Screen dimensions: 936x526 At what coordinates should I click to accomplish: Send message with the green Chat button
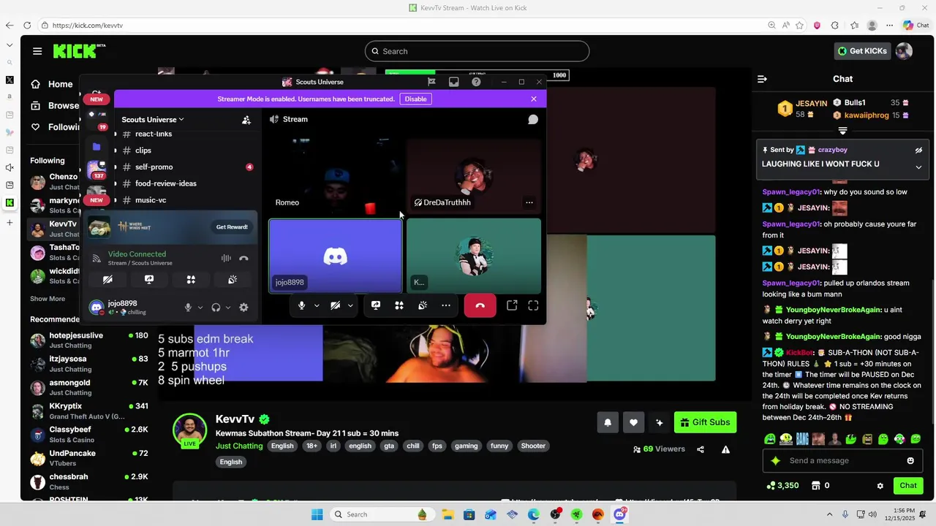pos(908,485)
